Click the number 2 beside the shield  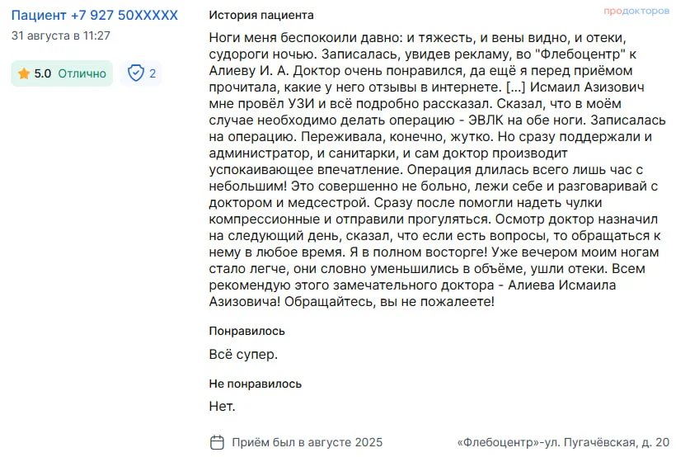click(x=153, y=73)
